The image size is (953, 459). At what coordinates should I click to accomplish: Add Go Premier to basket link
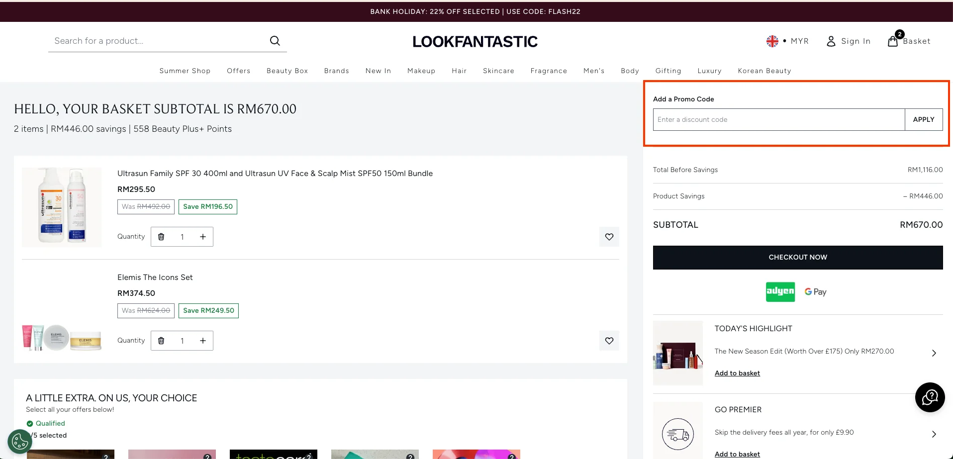tap(737, 455)
